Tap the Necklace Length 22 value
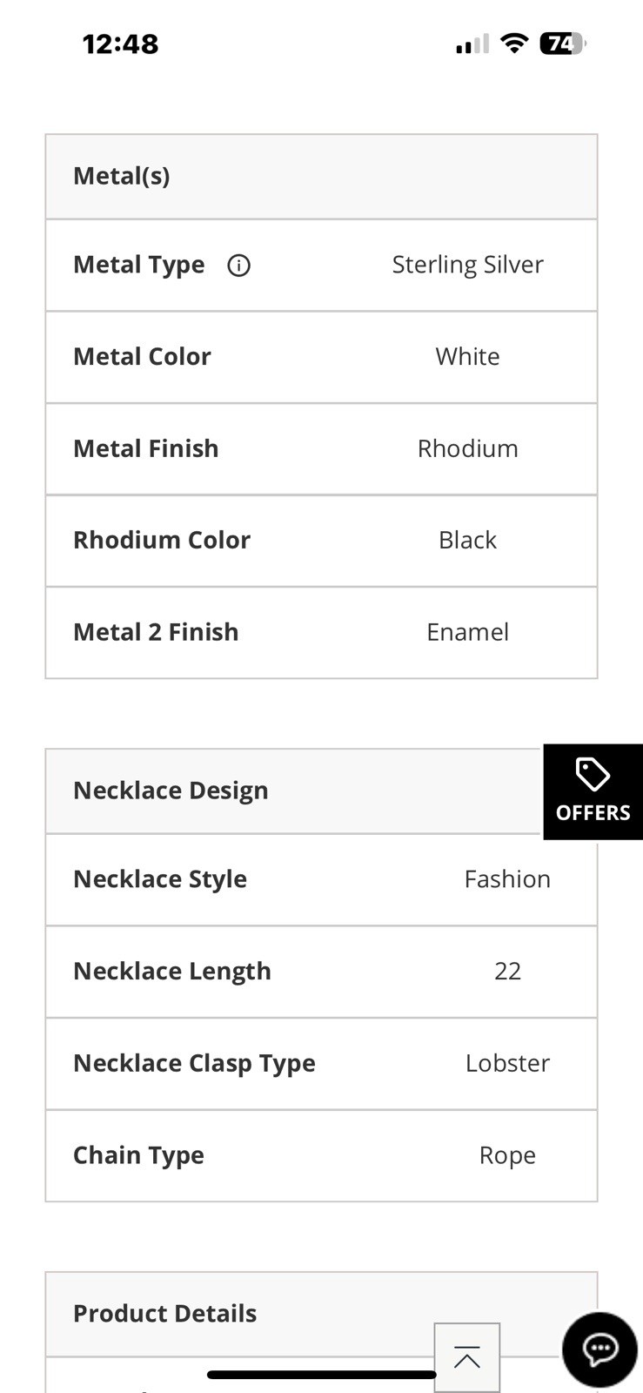Image resolution: width=643 pixels, height=1393 pixels. (507, 971)
